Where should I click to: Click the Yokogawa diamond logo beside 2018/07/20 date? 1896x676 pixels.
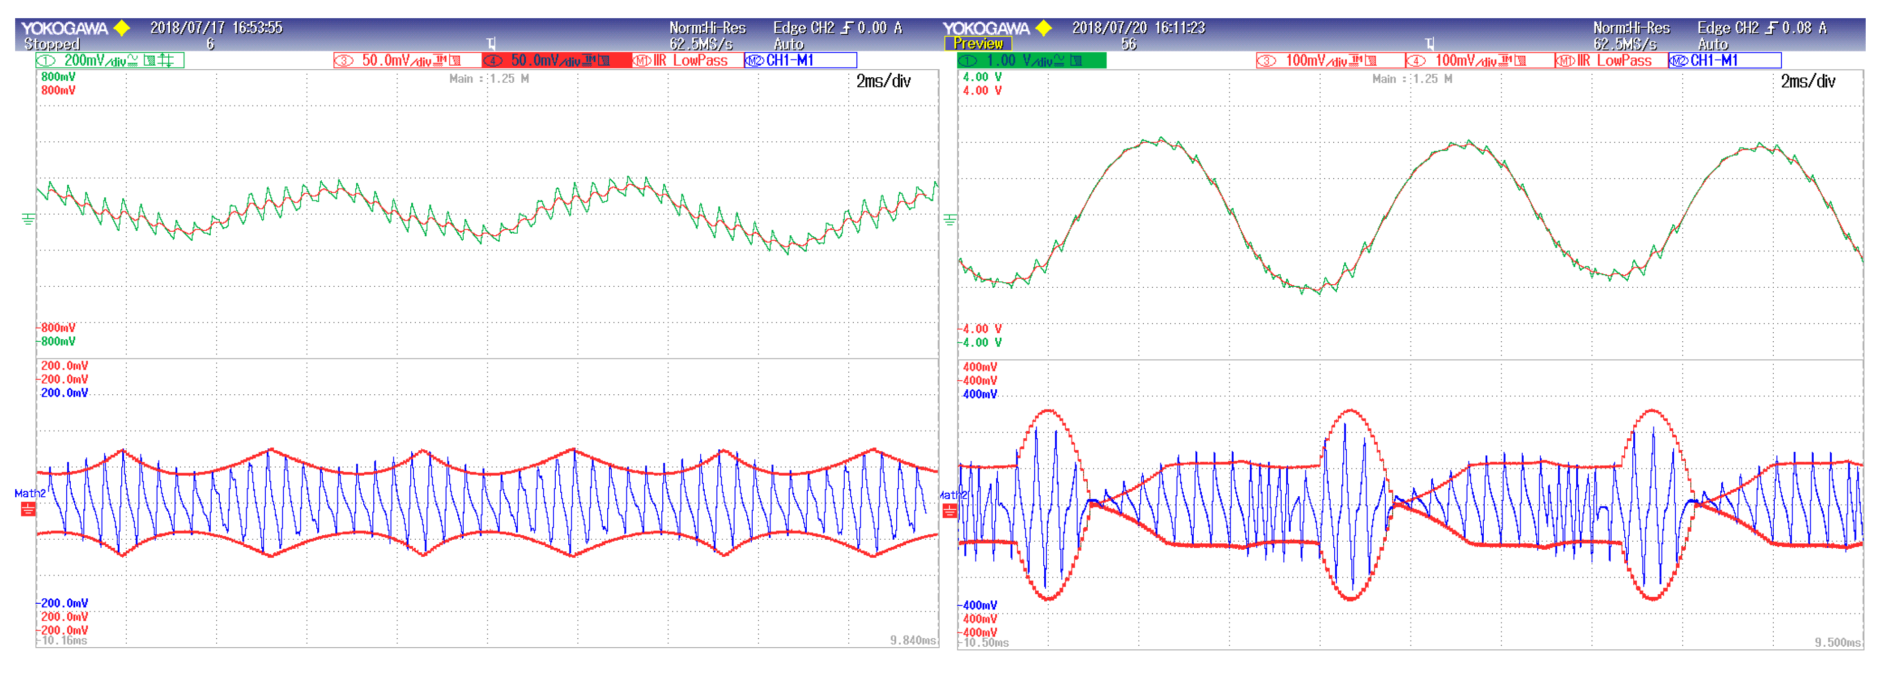click(x=1044, y=28)
